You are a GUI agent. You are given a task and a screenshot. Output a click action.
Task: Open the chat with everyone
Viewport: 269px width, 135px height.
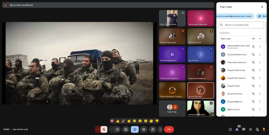point(244,129)
